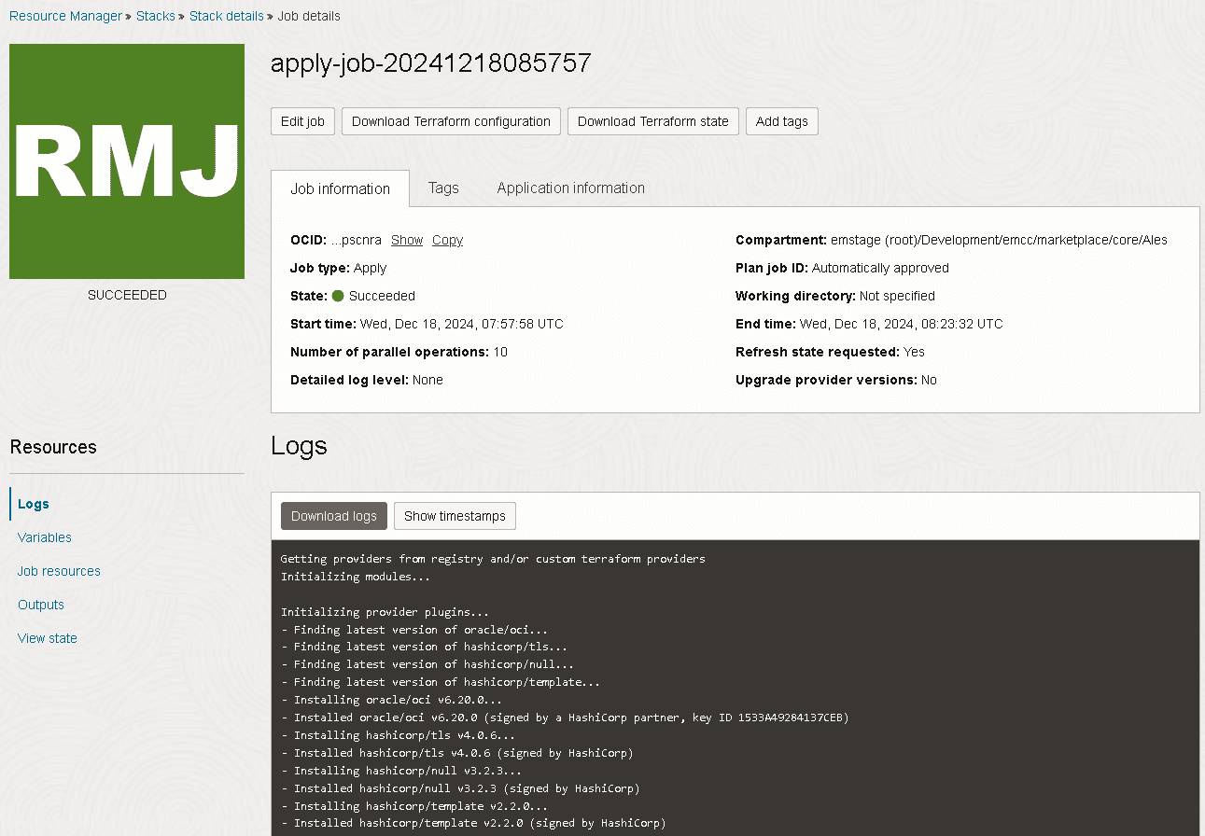Click the Refresh state requested value Yes

(914, 352)
